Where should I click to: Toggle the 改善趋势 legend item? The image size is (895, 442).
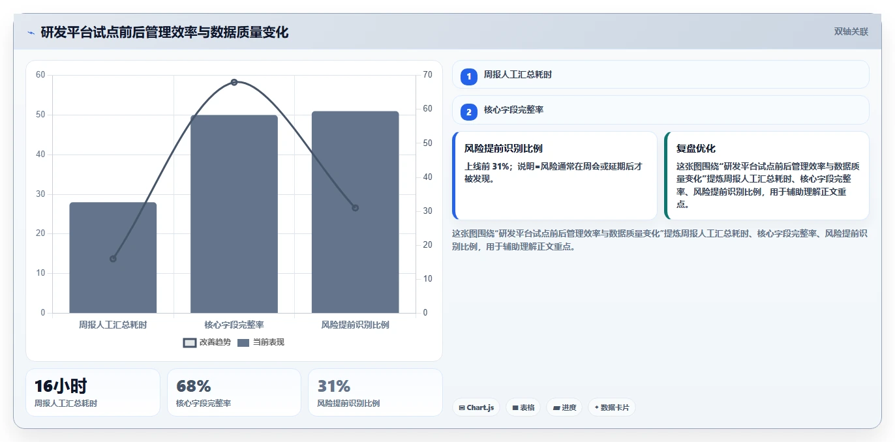[x=207, y=342]
